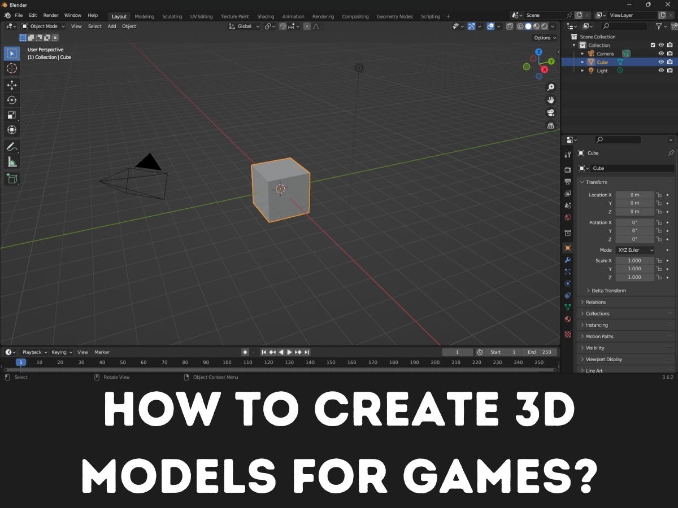The height and width of the screenshot is (508, 678).
Task: Enable snapping with the magnet icon
Action: pyautogui.click(x=282, y=26)
